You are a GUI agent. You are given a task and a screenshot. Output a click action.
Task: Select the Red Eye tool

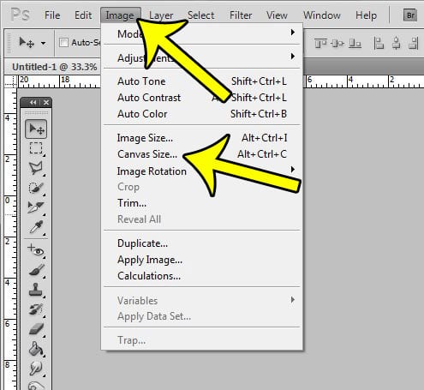[x=36, y=250]
